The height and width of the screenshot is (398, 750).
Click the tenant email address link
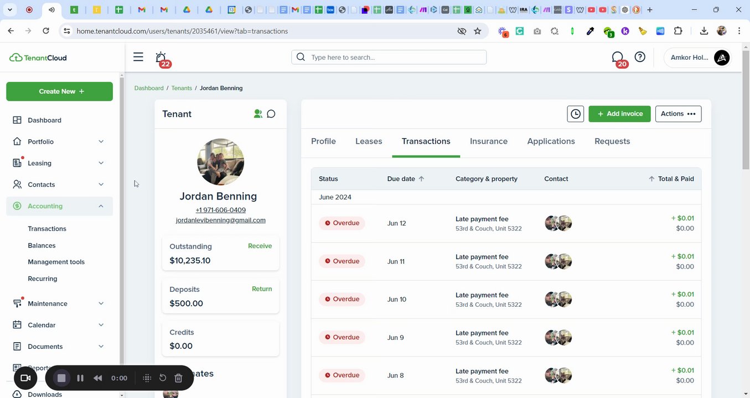[x=220, y=220]
